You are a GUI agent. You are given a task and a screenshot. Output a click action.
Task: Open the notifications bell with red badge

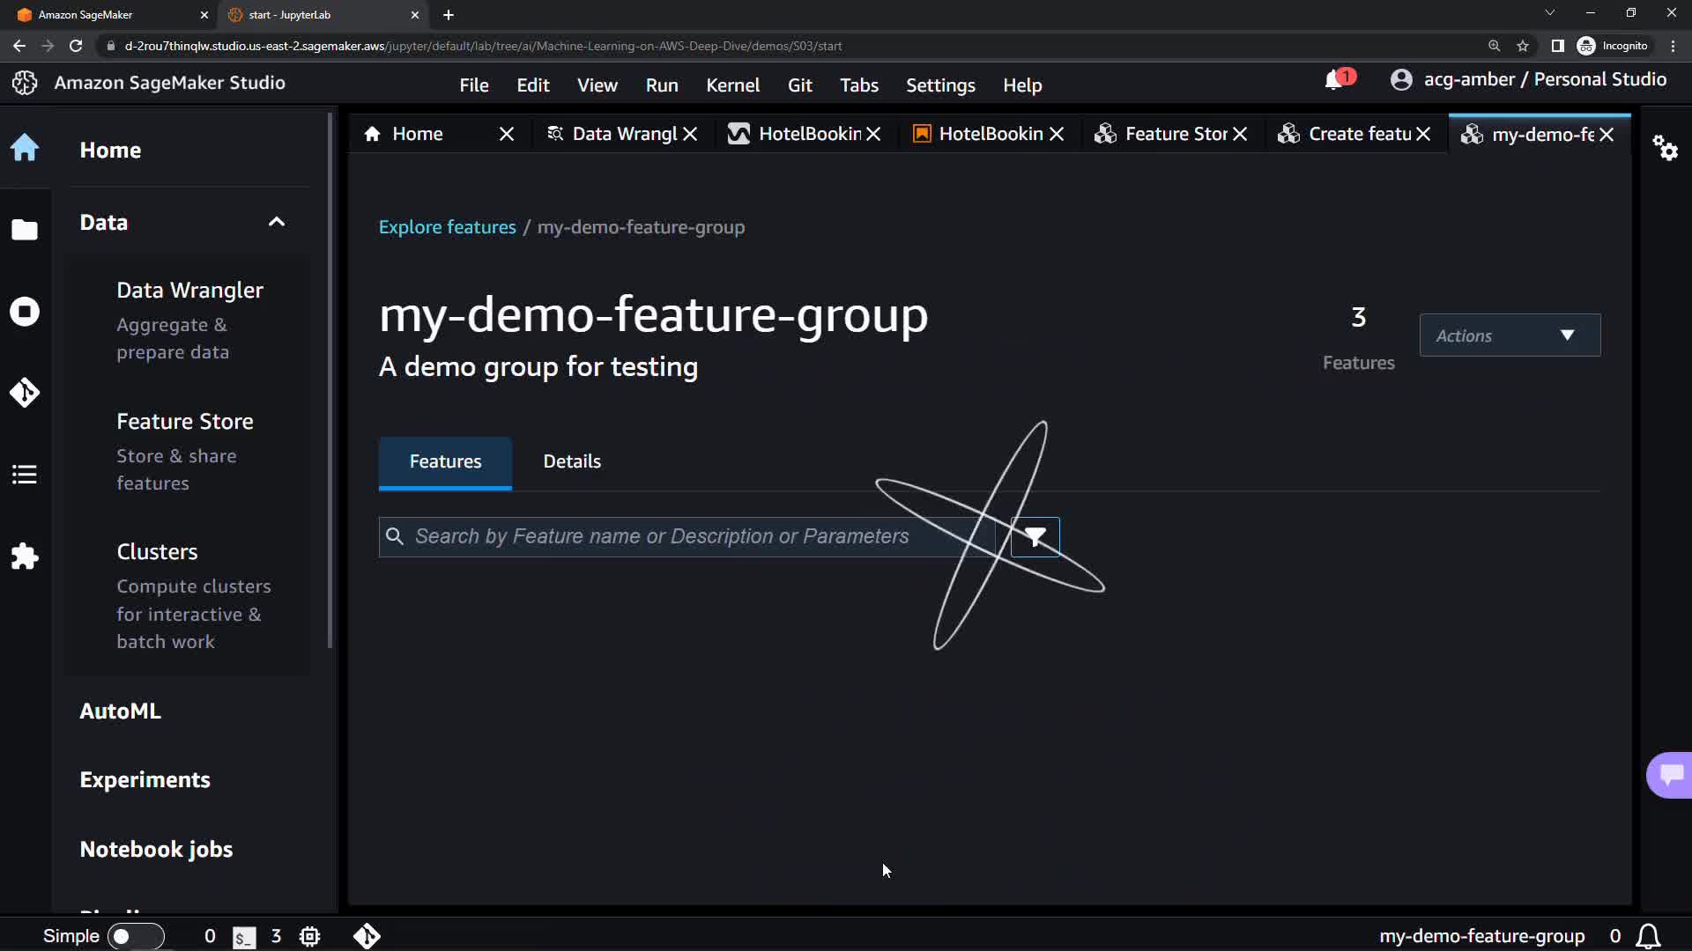click(1334, 80)
